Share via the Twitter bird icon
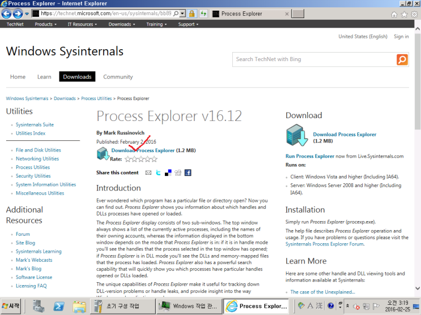Screen dimensions: 421x315 pyautogui.click(x=158, y=172)
